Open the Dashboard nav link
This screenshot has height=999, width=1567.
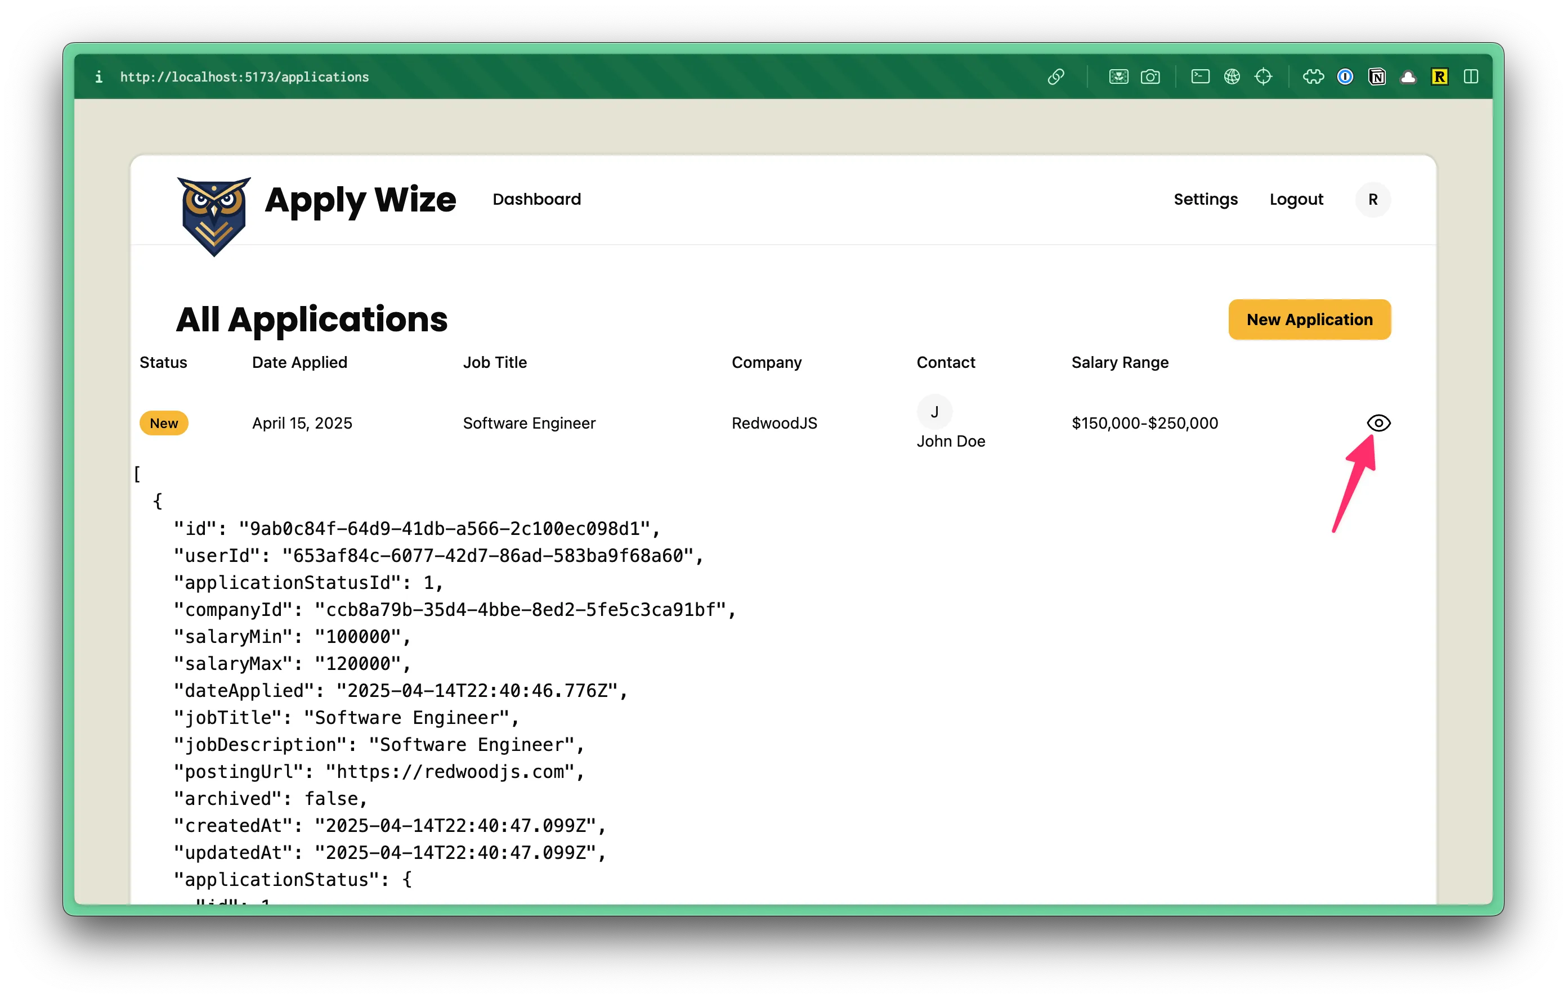[x=536, y=199]
